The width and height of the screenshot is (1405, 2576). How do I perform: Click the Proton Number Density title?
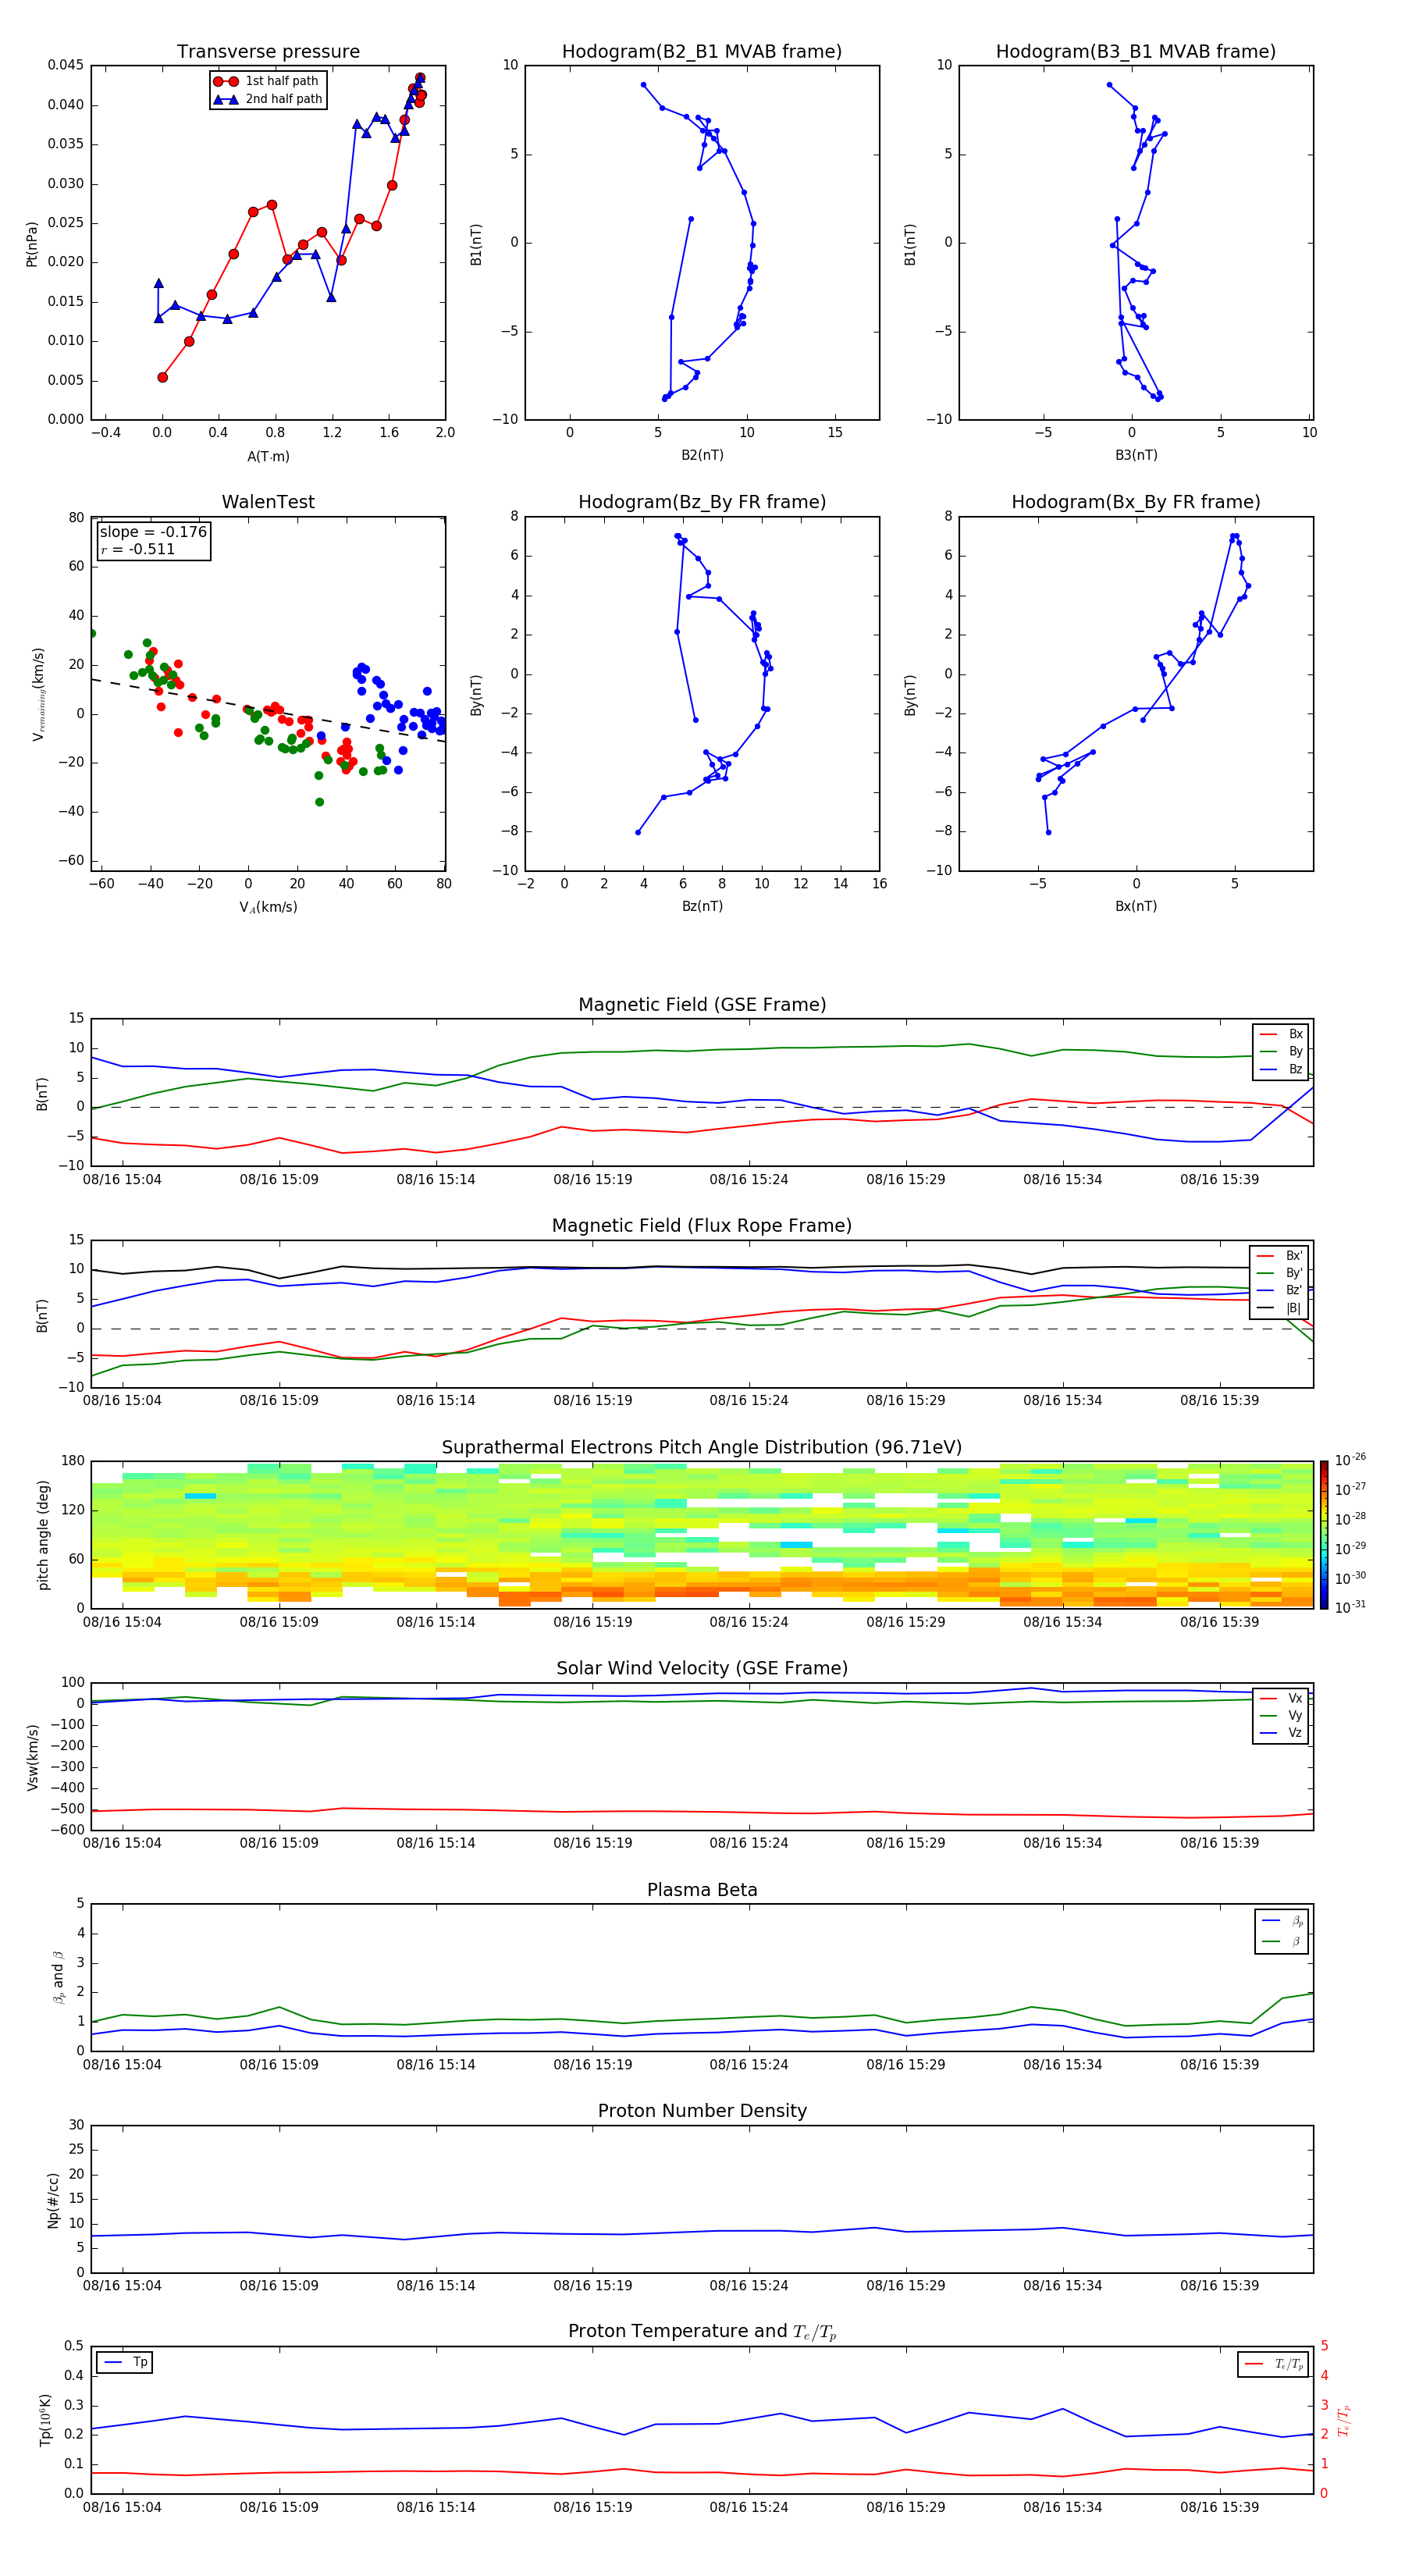pyautogui.click(x=702, y=2110)
